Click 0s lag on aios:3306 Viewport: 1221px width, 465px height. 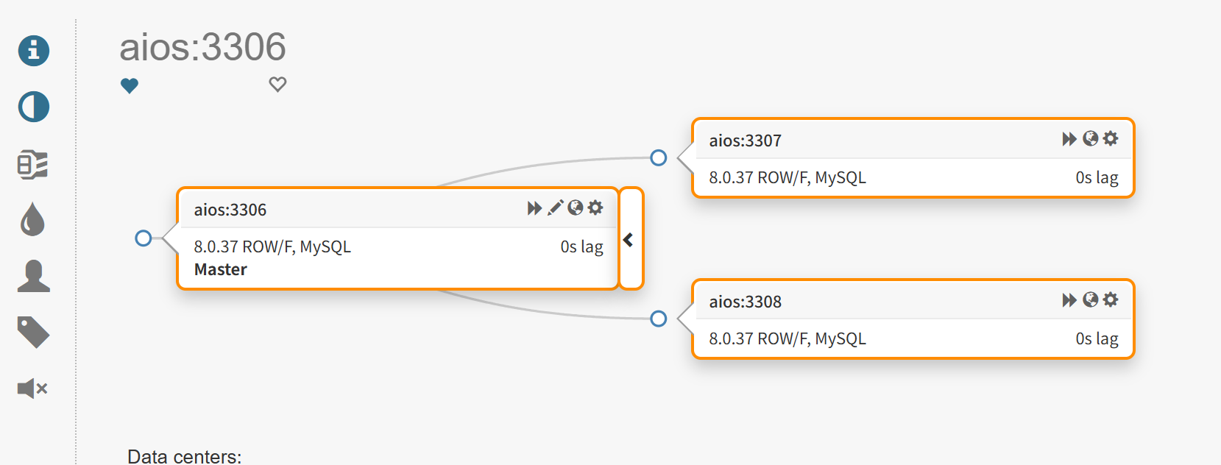click(x=581, y=246)
